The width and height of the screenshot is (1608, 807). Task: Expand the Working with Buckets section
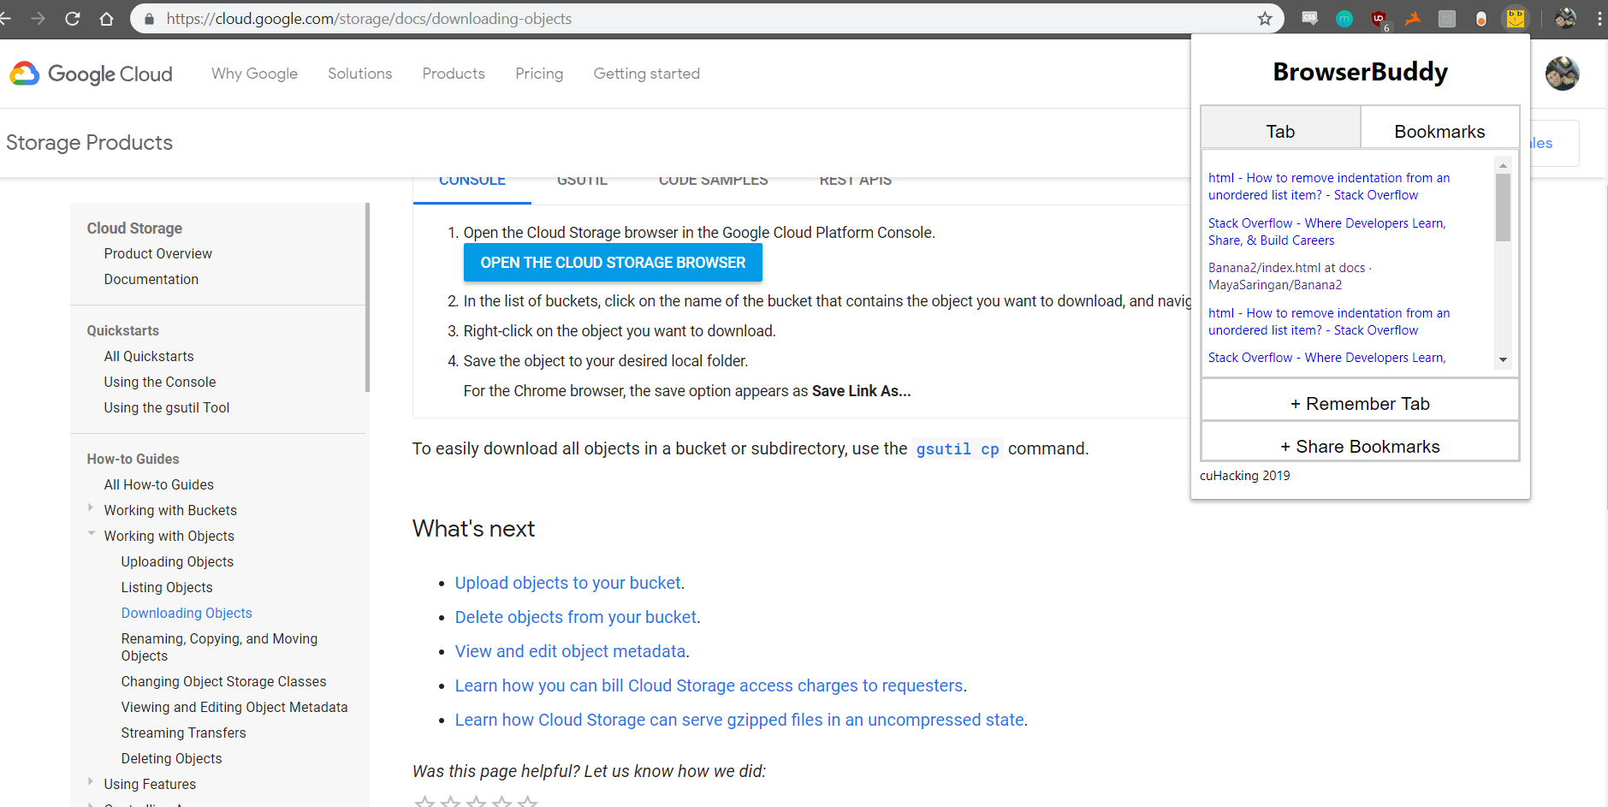(91, 507)
